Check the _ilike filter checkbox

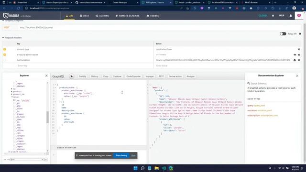pyautogui.click(x=14, y=108)
